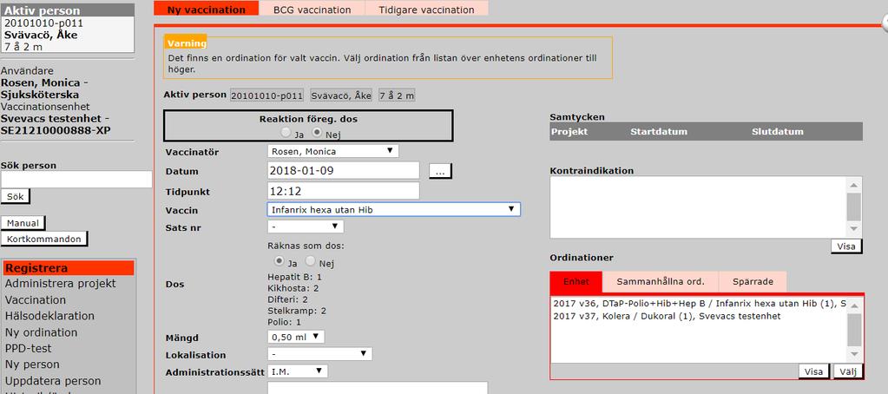
Task: Click the Kortkommandon button
Action: point(45,239)
